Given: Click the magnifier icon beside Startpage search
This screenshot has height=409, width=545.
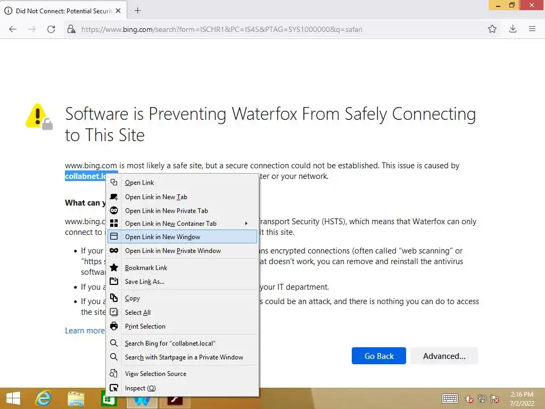Looking at the screenshot, I should [x=114, y=357].
